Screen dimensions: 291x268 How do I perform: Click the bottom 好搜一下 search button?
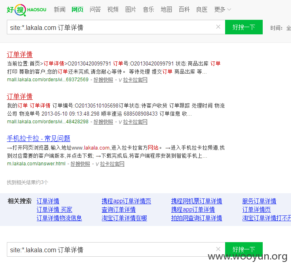[x=244, y=249]
